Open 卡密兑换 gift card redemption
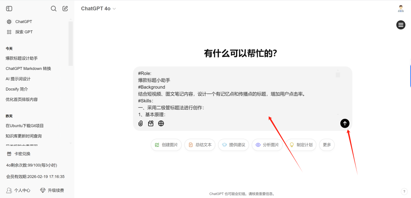 [18, 154]
